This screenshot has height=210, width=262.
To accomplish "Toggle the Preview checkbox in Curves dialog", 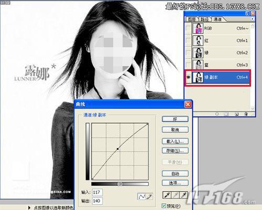I will pos(164,206).
